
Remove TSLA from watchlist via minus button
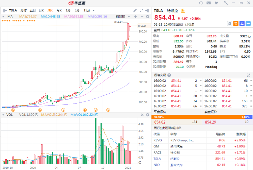[x=248, y=24]
